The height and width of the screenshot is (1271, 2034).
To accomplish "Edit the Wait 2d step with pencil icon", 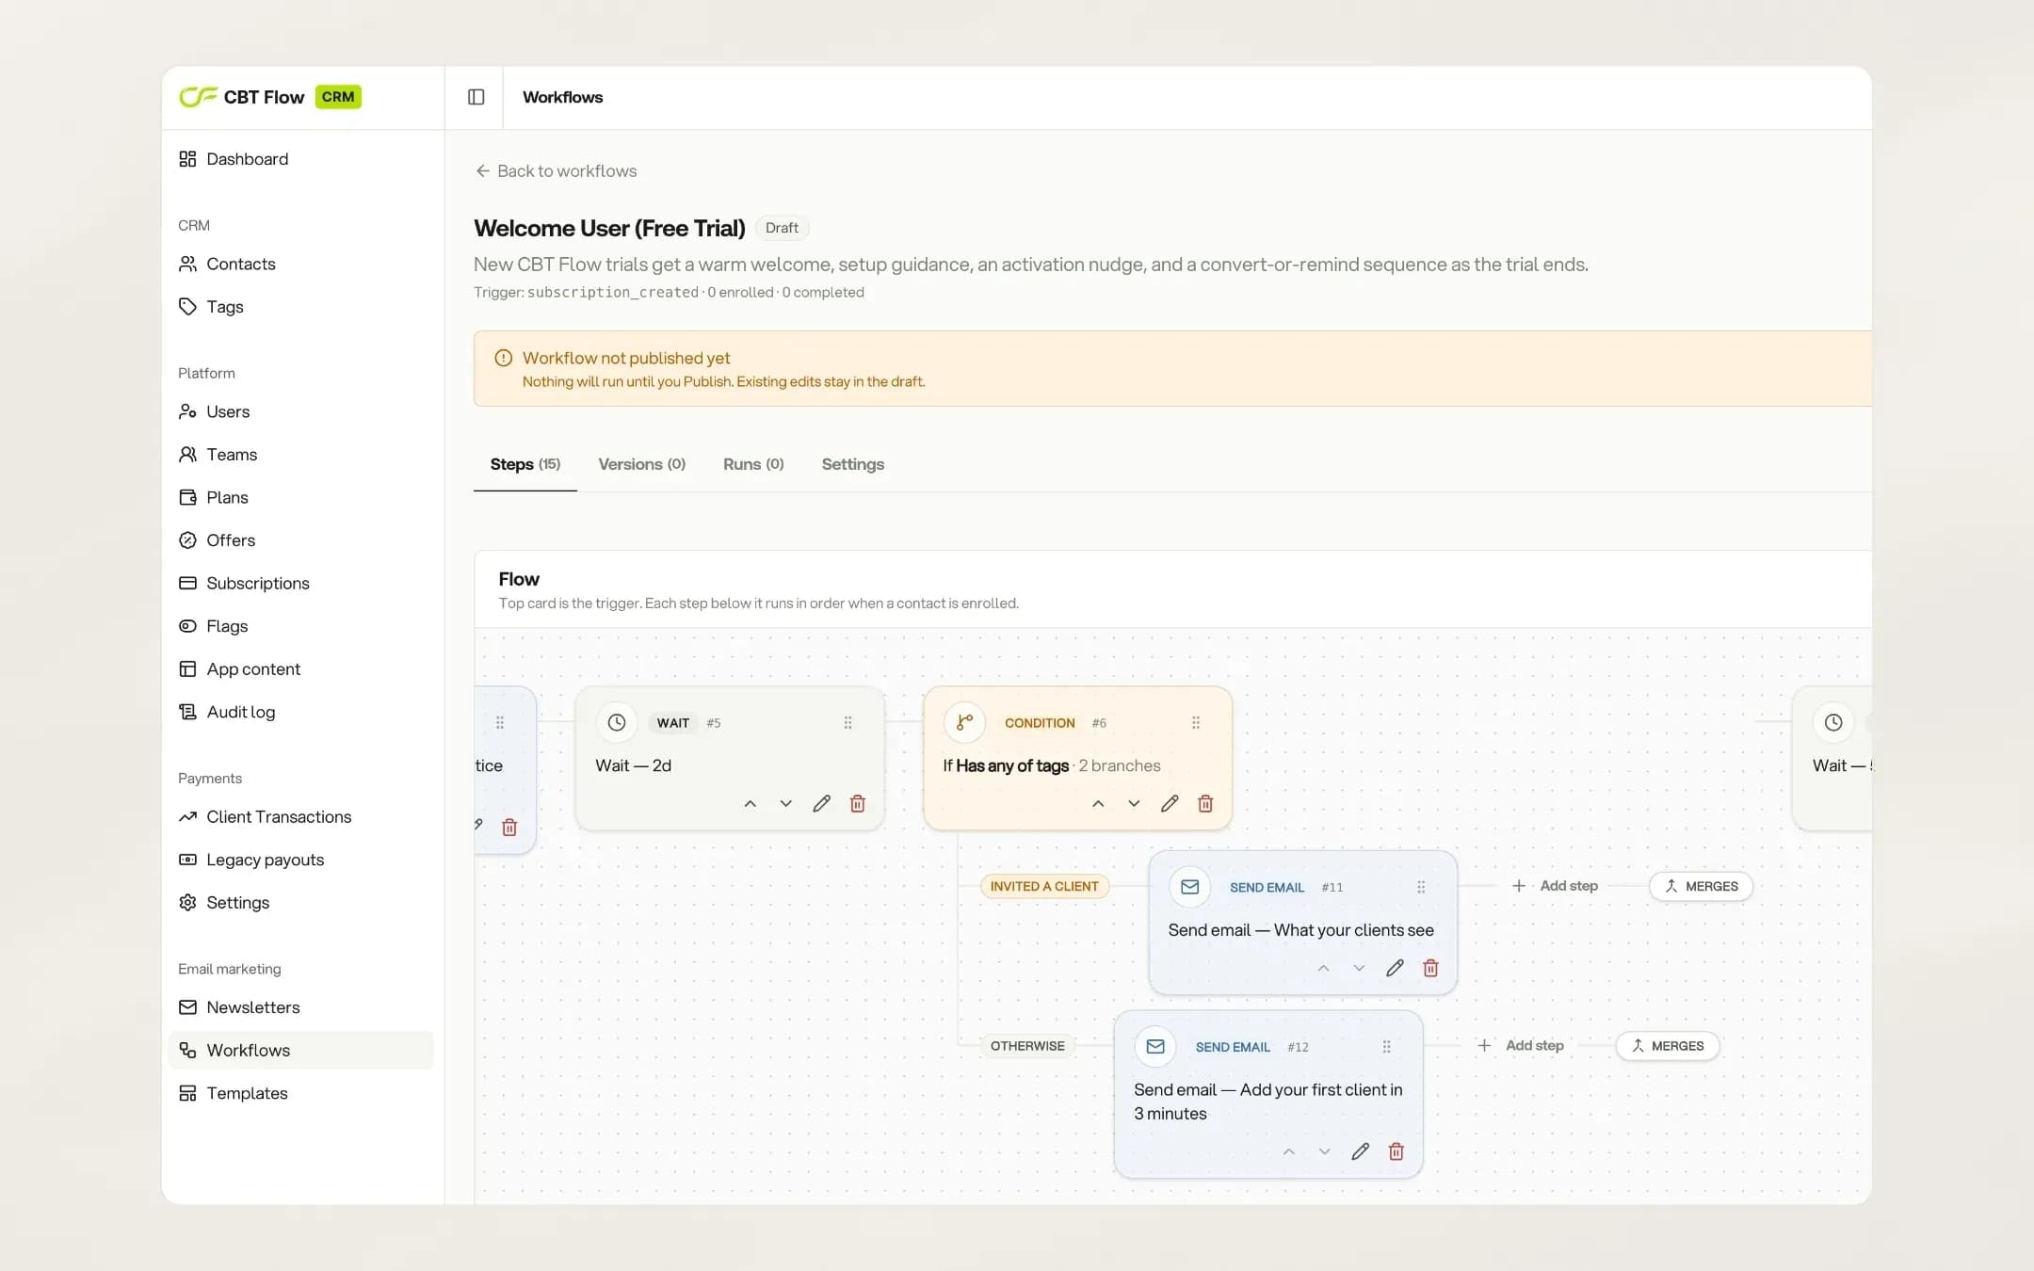I will tap(822, 803).
